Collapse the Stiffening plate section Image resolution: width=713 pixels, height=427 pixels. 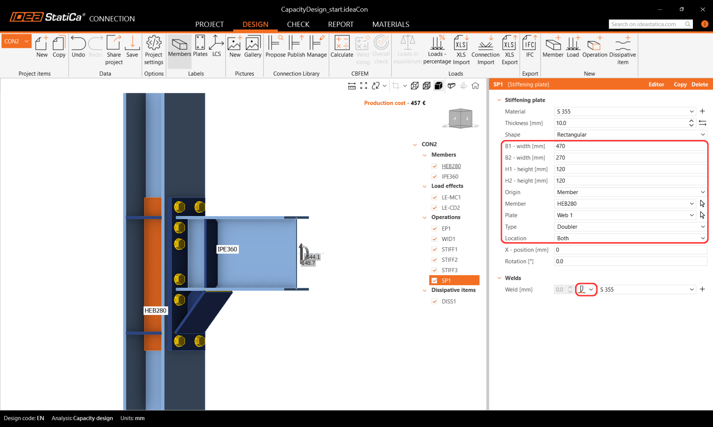click(x=499, y=100)
